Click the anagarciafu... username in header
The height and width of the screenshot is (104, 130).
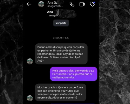(x=55, y=6)
